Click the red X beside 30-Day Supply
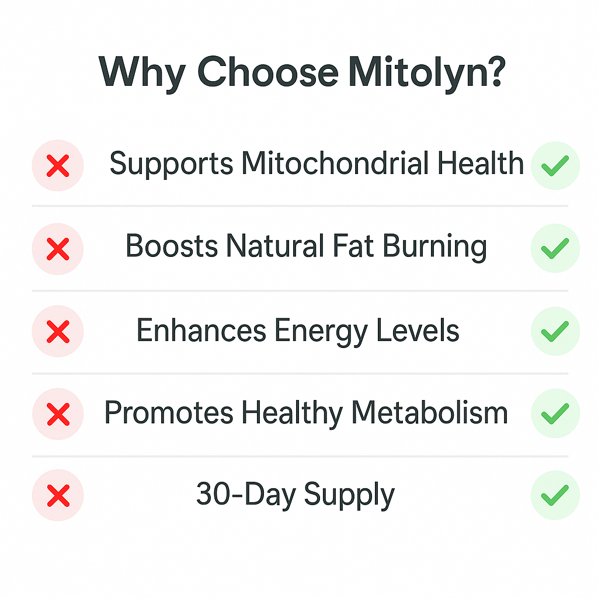 coord(58,495)
